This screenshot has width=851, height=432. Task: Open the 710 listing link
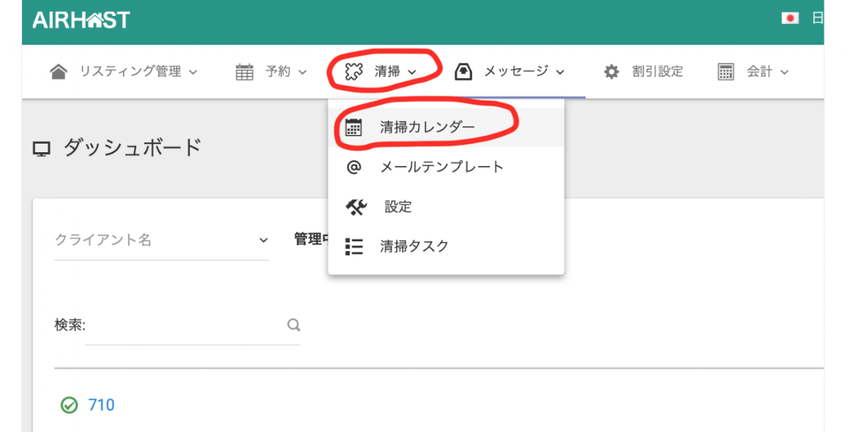coord(101,405)
